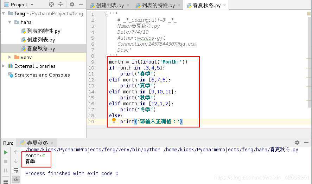Viewport: 312px width, 184px height.
Task: Expand External Libraries node
Action: click(4, 66)
